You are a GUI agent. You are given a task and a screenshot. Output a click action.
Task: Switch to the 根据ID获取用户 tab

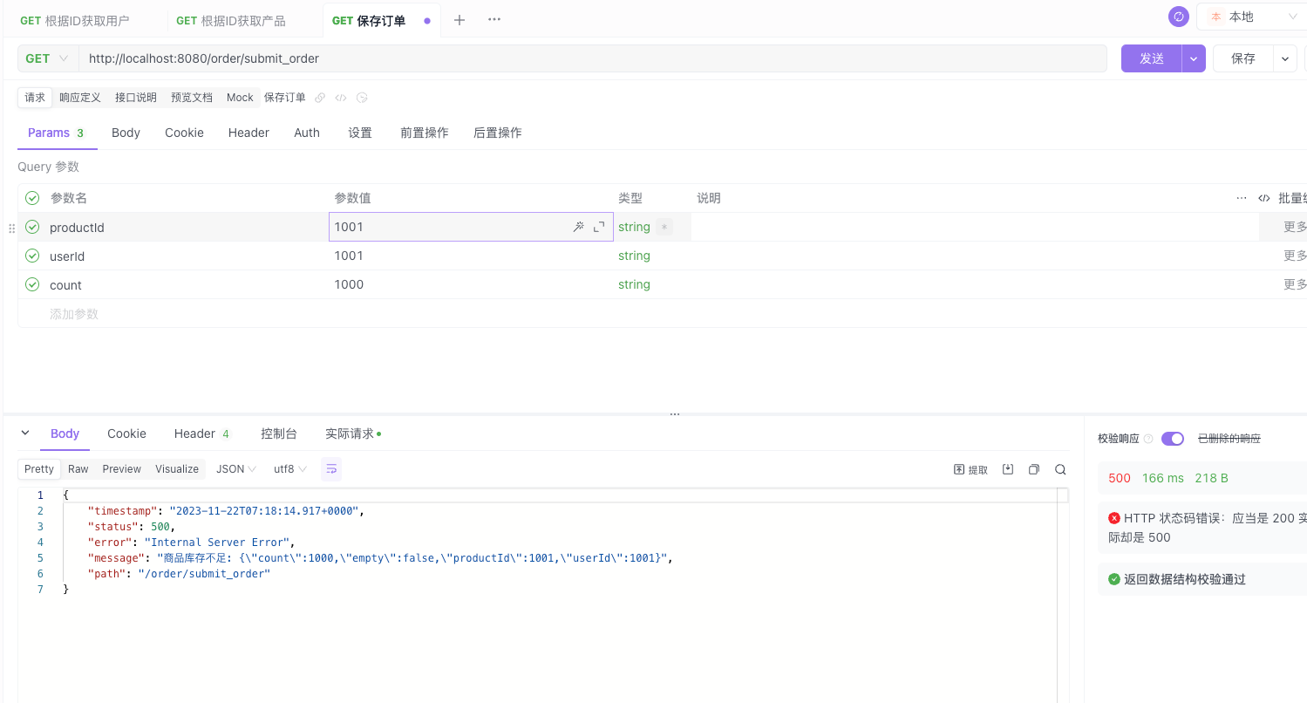[x=75, y=21]
